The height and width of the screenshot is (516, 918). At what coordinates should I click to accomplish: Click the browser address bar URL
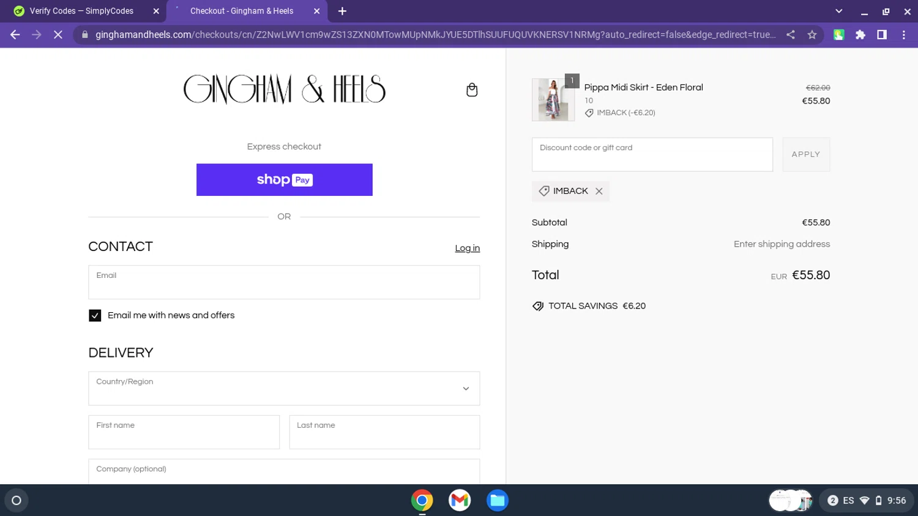click(435, 35)
